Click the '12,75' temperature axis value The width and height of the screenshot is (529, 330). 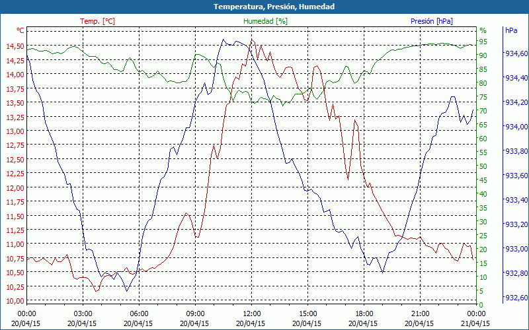click(x=15, y=145)
